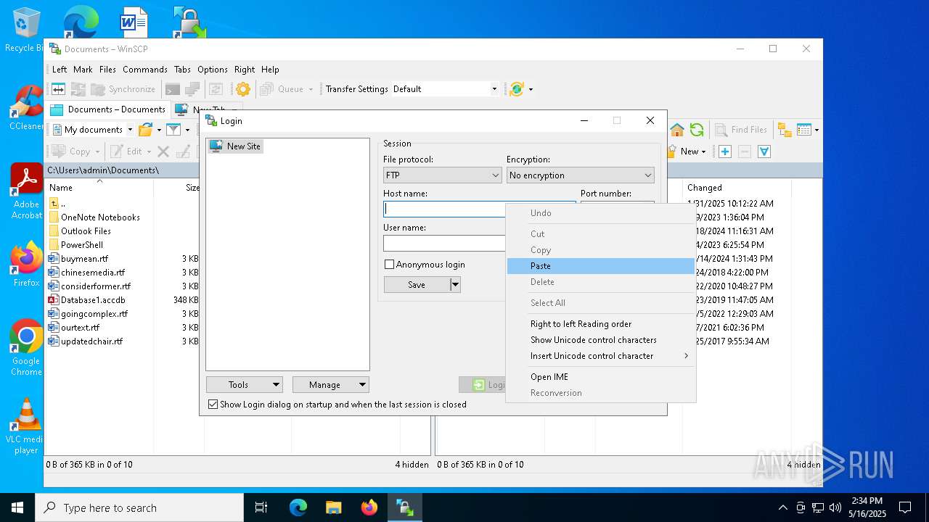Open the Google Chrome desktop shortcut

26,348
